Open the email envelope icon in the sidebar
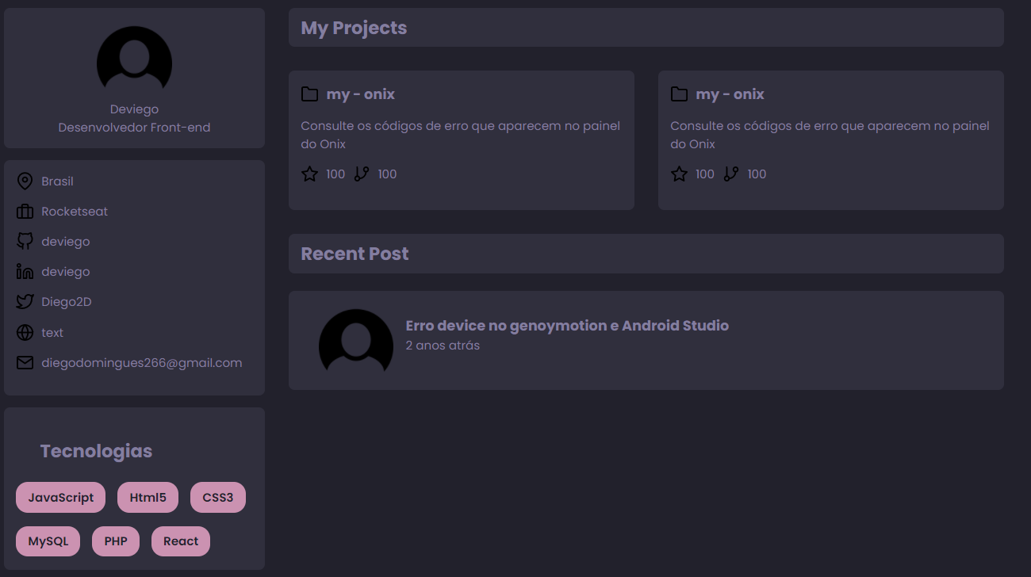Viewport: 1031px width, 577px height. coord(25,362)
